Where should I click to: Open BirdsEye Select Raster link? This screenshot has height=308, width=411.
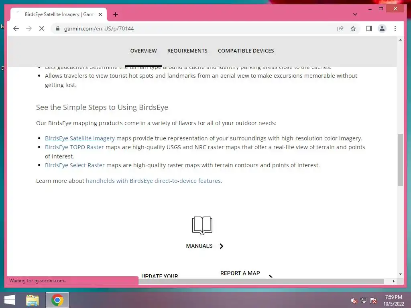[x=75, y=165]
